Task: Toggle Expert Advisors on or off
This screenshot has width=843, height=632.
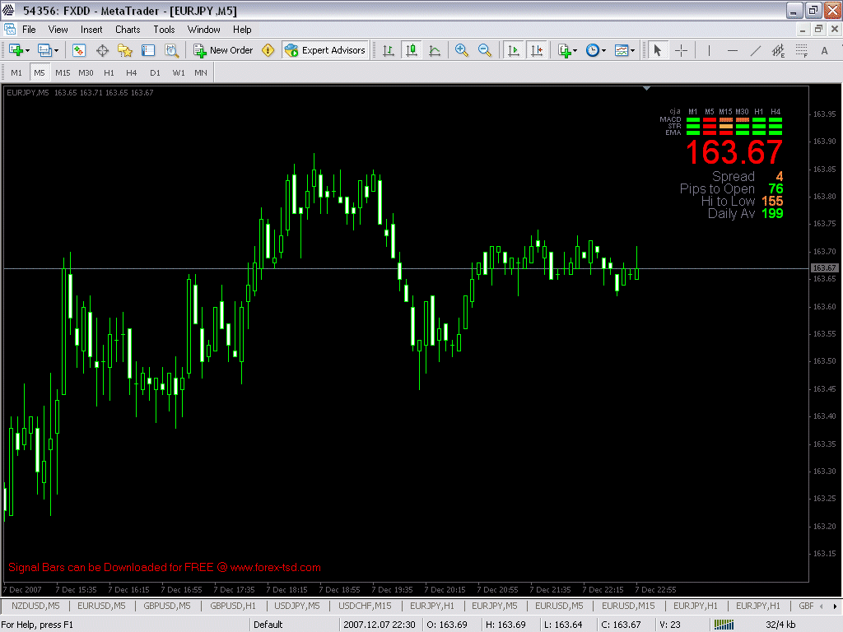Action: coord(325,50)
